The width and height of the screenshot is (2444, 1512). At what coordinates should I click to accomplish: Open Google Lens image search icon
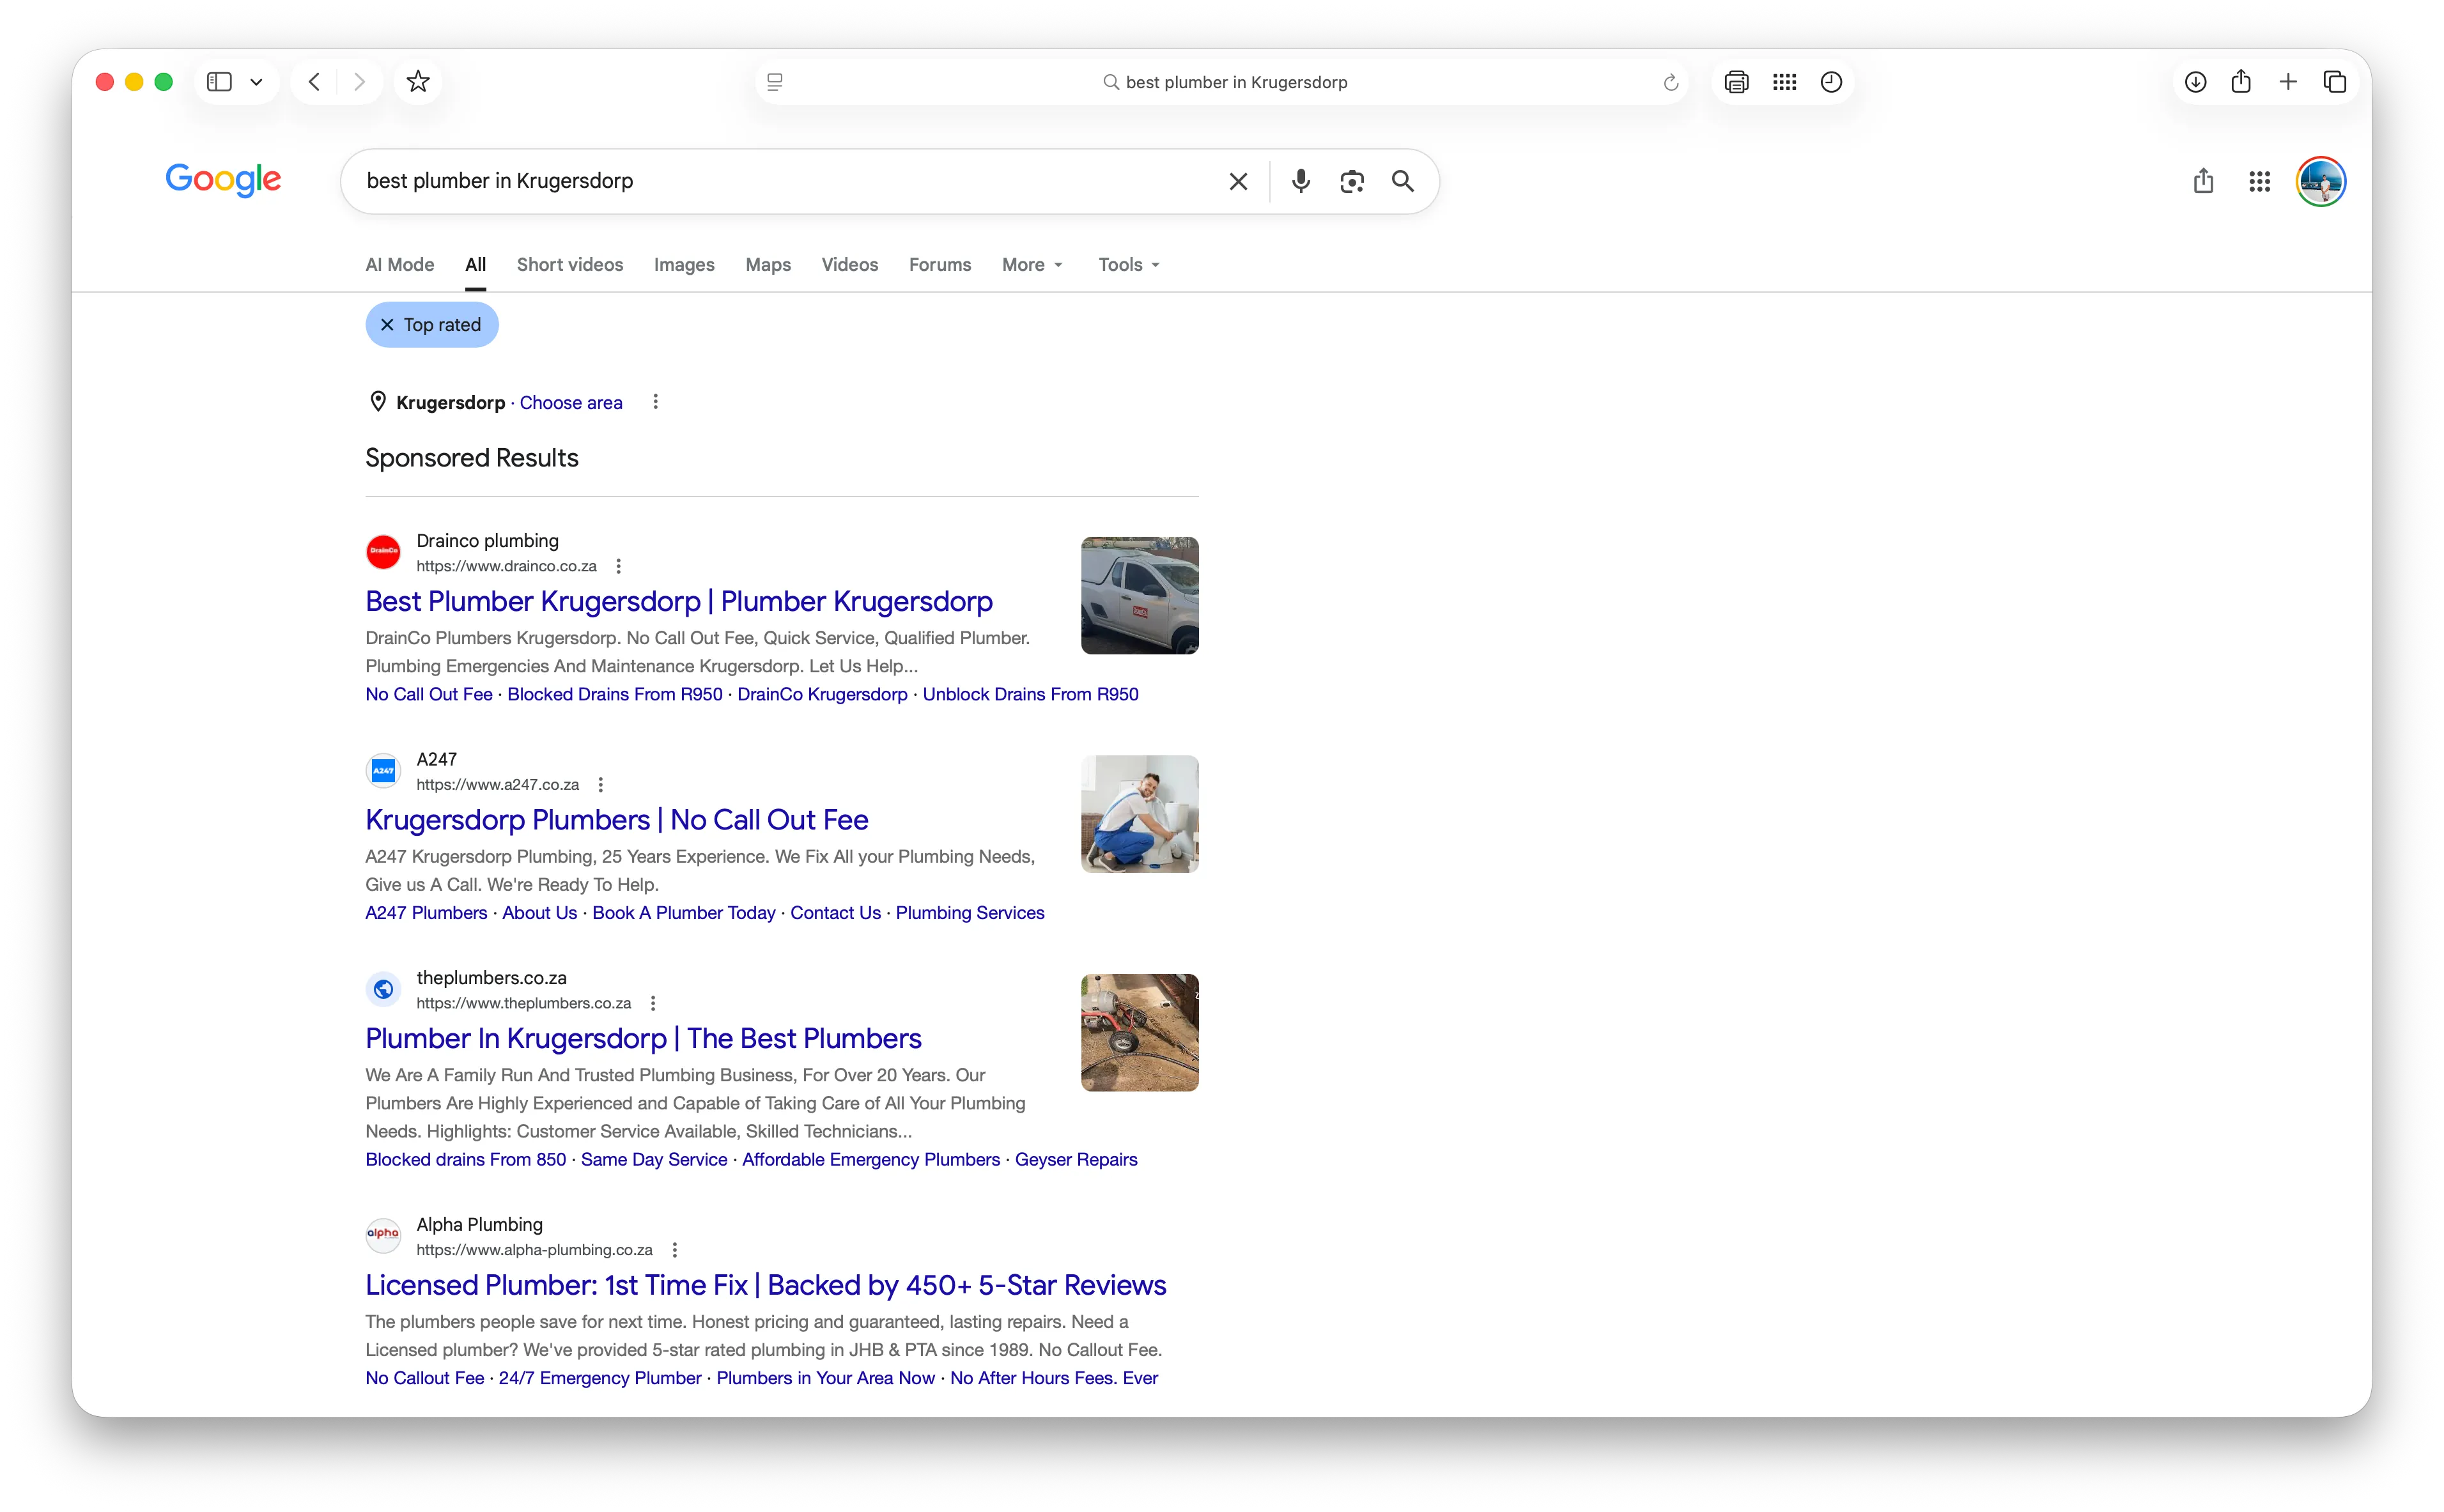(1352, 181)
